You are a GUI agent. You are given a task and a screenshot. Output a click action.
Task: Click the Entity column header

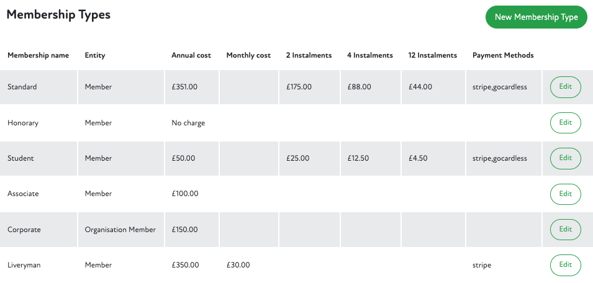click(95, 55)
